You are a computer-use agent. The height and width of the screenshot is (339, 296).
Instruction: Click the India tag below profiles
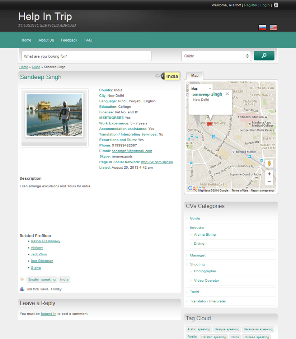coord(64,279)
